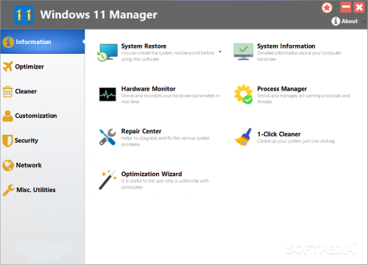Click the Windows 11 Manager logo icon
The width and height of the screenshot is (368, 265).
24,15
